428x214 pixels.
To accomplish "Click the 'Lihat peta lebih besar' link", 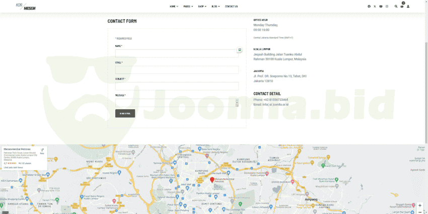I will (14, 167).
